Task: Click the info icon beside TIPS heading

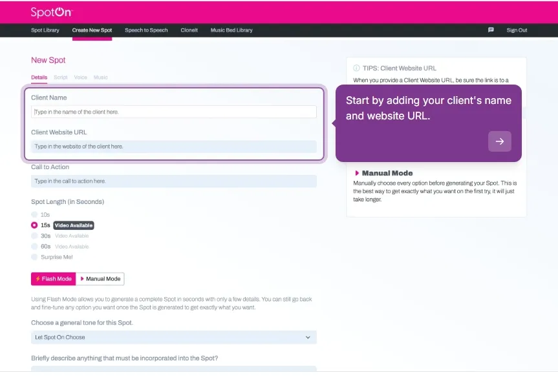Action: [x=356, y=68]
